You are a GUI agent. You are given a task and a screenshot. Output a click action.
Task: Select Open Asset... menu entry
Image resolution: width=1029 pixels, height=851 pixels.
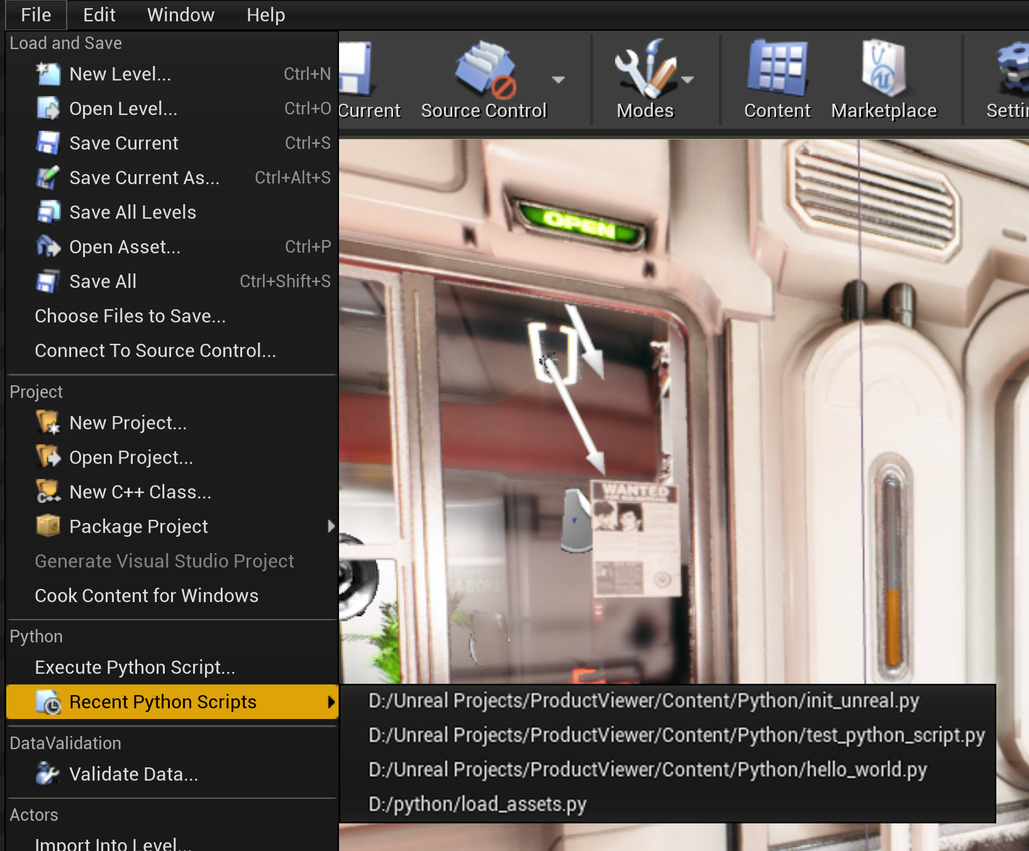(172, 247)
